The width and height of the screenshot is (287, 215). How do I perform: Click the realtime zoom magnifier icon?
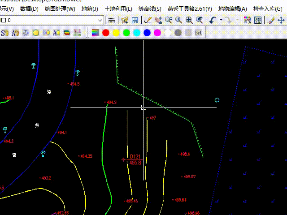pos(168,20)
